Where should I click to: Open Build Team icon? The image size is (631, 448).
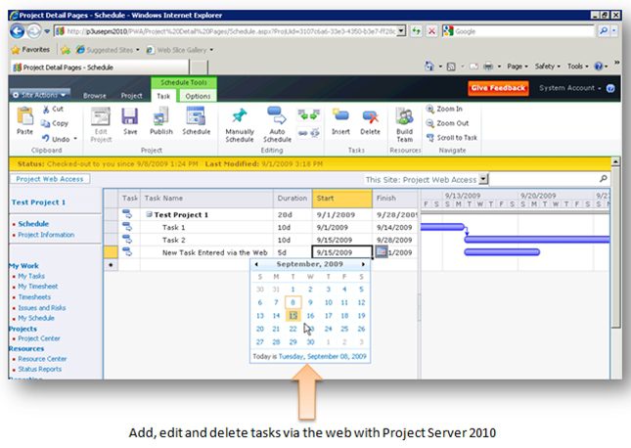404,116
